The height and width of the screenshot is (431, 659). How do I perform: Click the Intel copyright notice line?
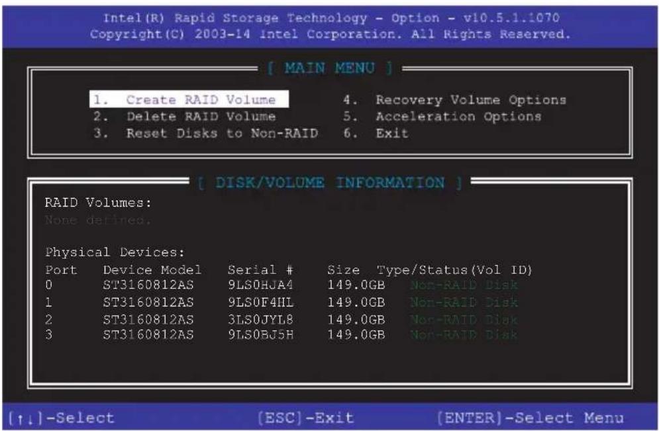click(330, 34)
